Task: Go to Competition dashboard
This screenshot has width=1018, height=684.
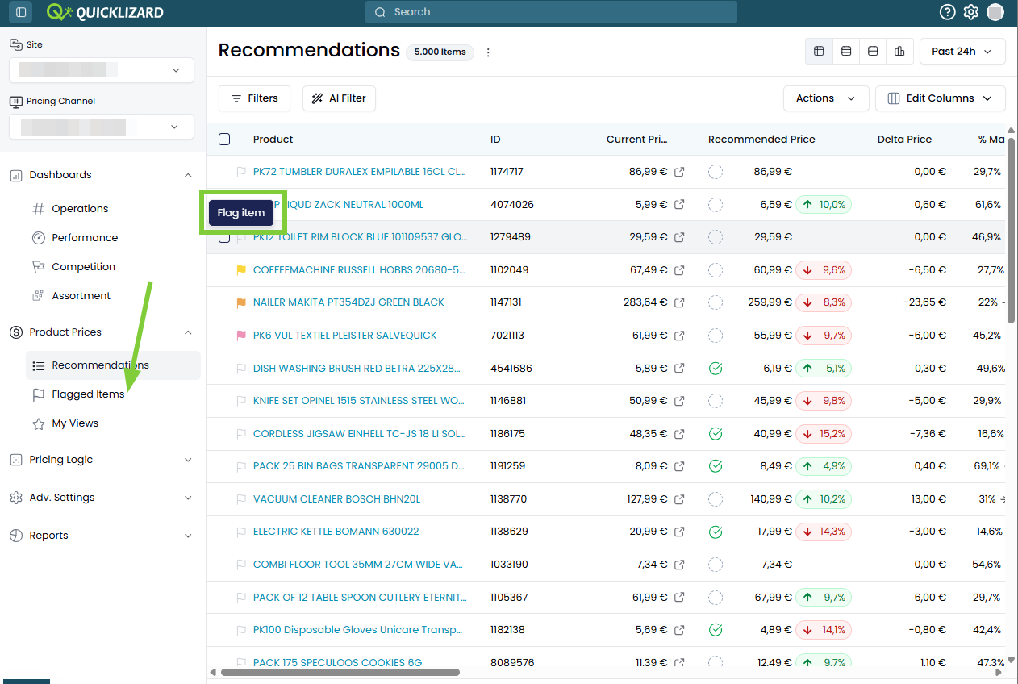Action: 83,267
